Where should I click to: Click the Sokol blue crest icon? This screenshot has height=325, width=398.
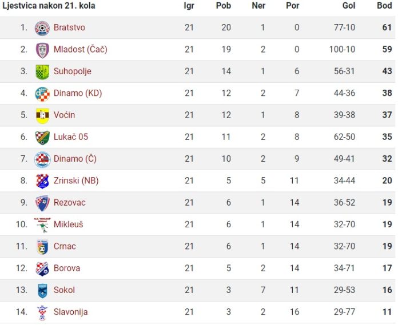click(42, 291)
